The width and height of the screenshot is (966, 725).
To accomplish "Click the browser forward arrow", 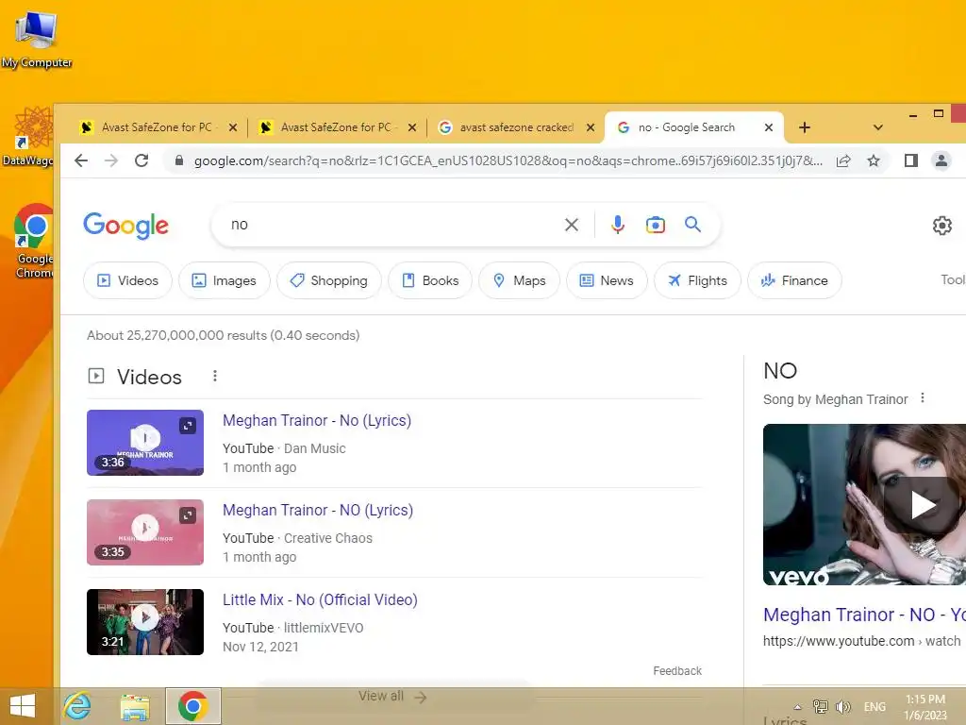I will pos(111,160).
